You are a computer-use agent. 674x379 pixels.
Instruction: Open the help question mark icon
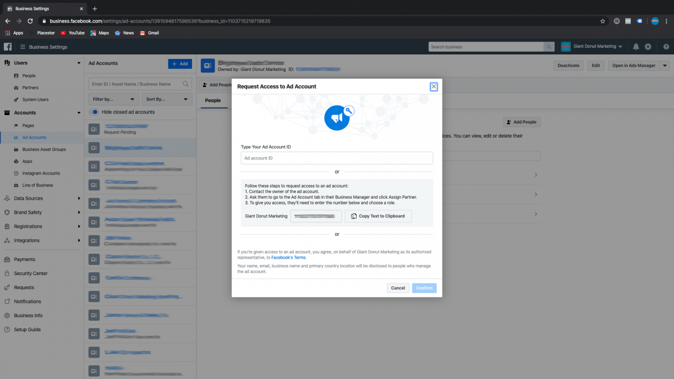[666, 47]
